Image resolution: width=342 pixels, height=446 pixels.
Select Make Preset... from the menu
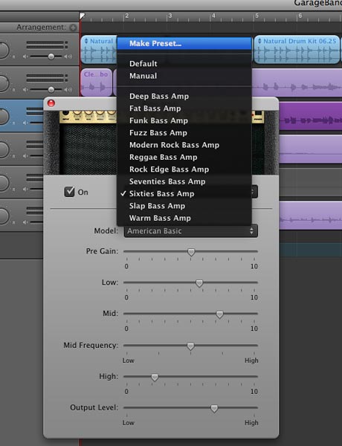184,44
